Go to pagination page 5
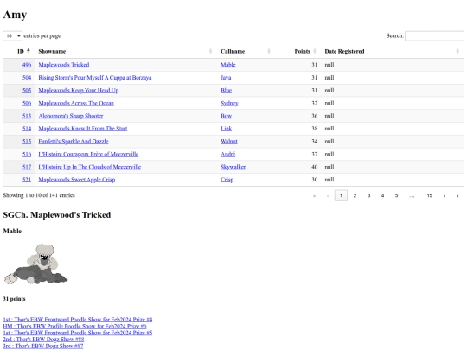Viewport: 467px width, 350px height. point(396,196)
